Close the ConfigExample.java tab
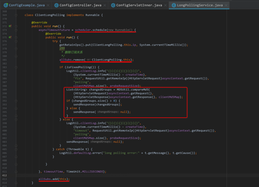259x187 pixels. point(48,5)
